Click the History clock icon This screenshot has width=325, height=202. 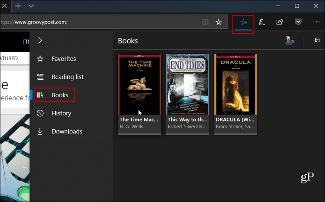40,113
